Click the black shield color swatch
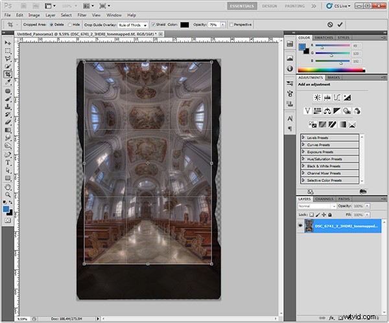The width and height of the screenshot is (389, 323). pos(185,25)
